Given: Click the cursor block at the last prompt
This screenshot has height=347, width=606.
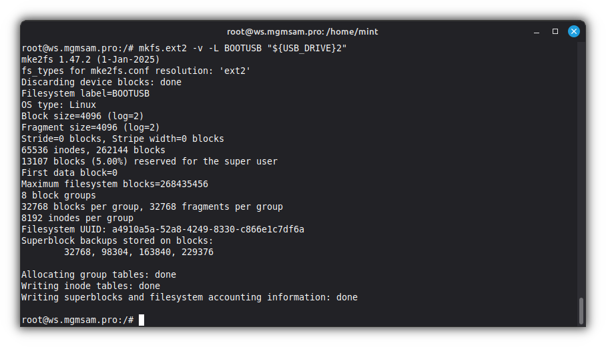Looking at the screenshot, I should tap(141, 320).
